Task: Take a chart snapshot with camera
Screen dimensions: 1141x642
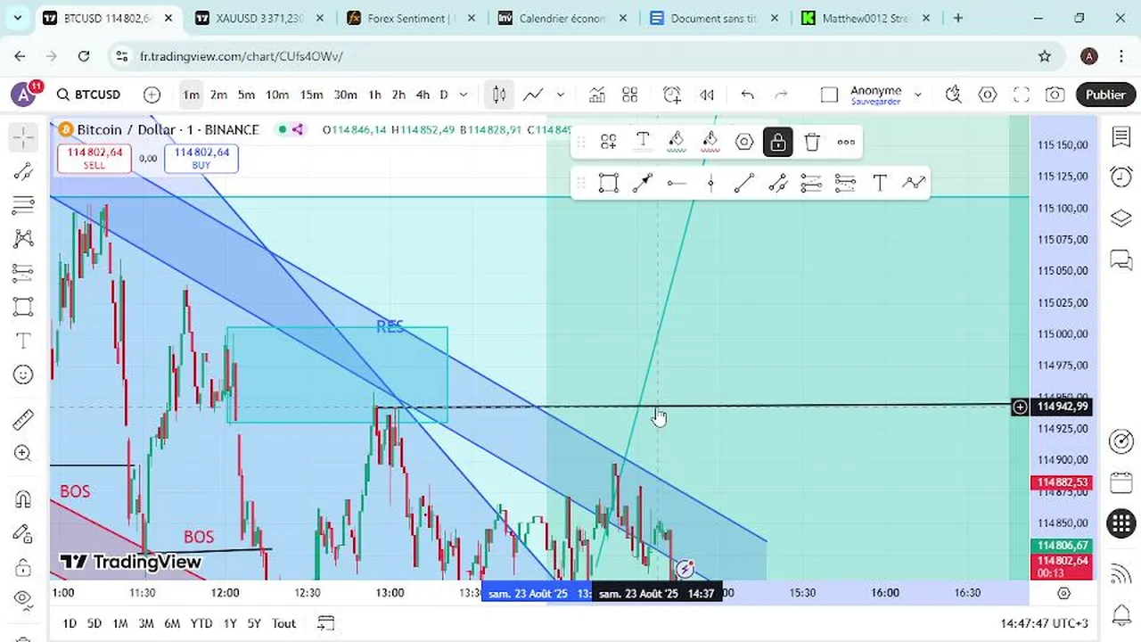Action: [1055, 95]
